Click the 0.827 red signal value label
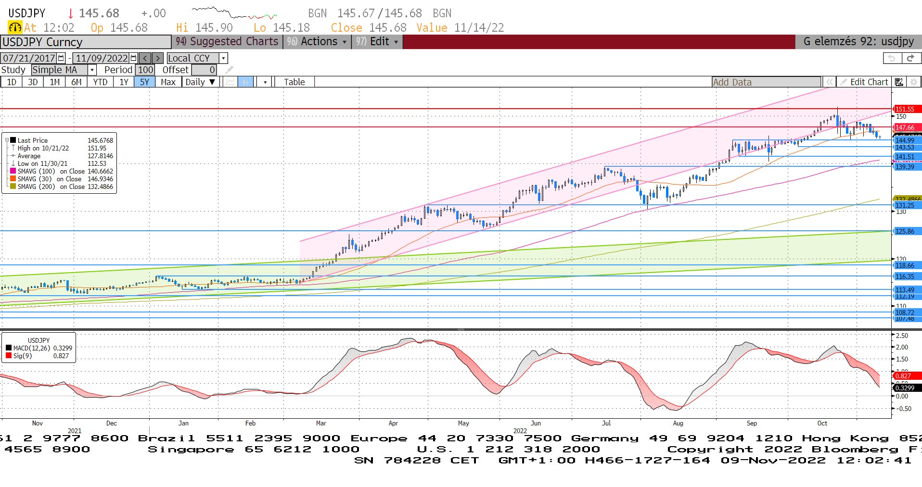The image size is (922, 487). (907, 376)
